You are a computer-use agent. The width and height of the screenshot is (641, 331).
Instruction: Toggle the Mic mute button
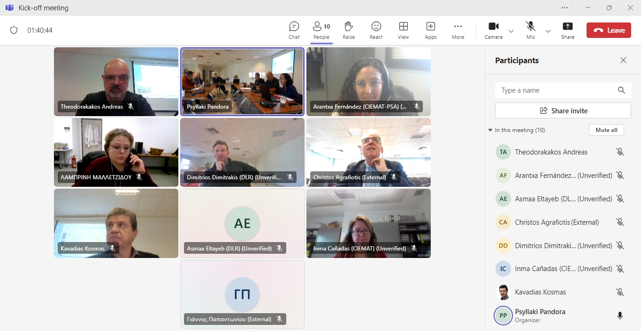[x=531, y=30]
